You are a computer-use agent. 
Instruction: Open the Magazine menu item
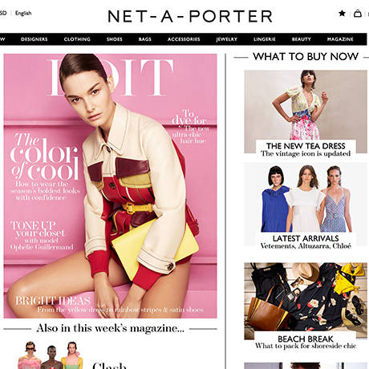coord(340,39)
